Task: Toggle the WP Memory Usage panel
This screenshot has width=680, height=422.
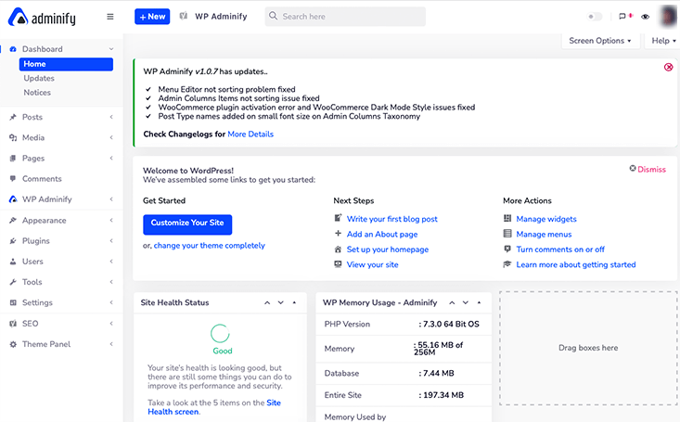Action: (476, 302)
